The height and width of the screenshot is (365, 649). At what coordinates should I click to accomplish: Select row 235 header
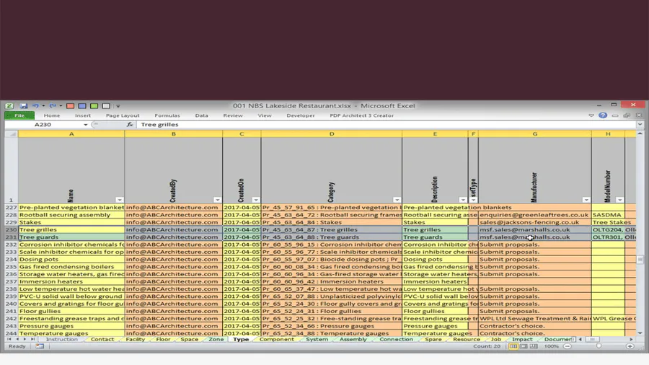[11, 266]
